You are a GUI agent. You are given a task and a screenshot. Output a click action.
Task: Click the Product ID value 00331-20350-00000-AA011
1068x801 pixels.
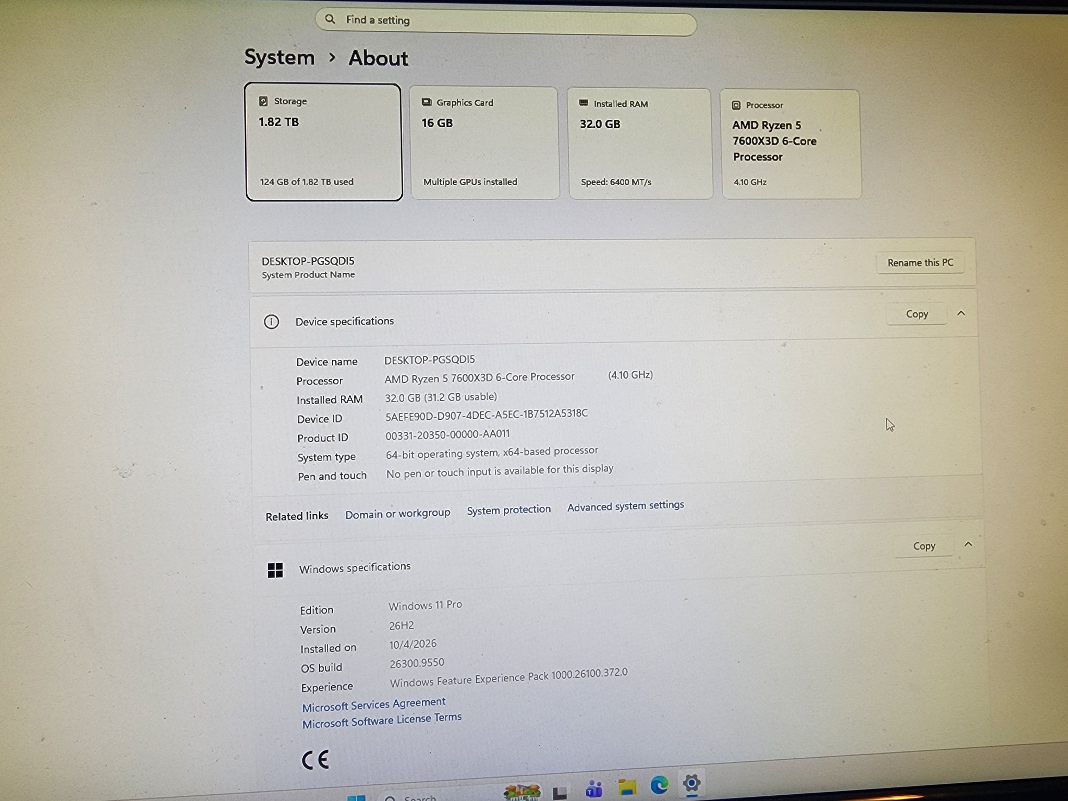pos(447,435)
